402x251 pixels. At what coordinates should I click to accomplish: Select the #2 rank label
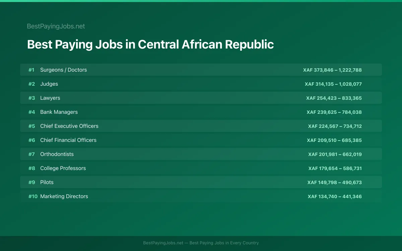(31, 84)
